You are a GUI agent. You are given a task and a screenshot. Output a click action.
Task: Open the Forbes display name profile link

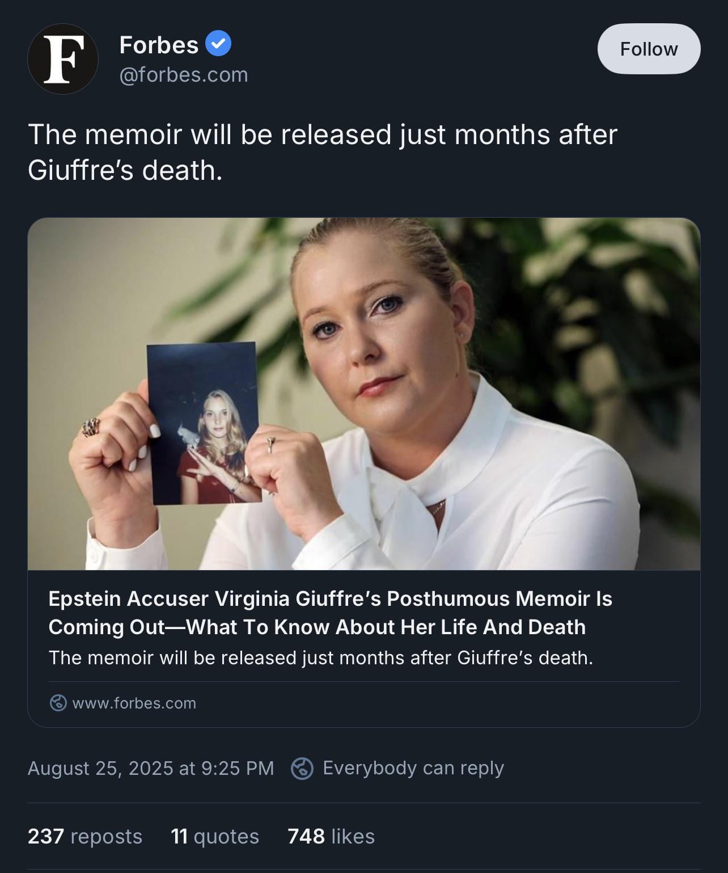click(159, 45)
